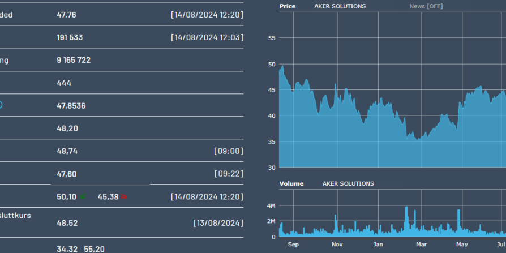Image resolution: width=506 pixels, height=253 pixels.
Task: Click AKER SOLUTIONS next to the Volume label
Action: (x=348, y=183)
